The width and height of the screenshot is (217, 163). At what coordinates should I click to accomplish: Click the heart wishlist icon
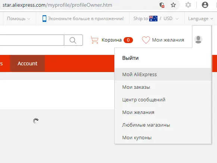[146, 40]
